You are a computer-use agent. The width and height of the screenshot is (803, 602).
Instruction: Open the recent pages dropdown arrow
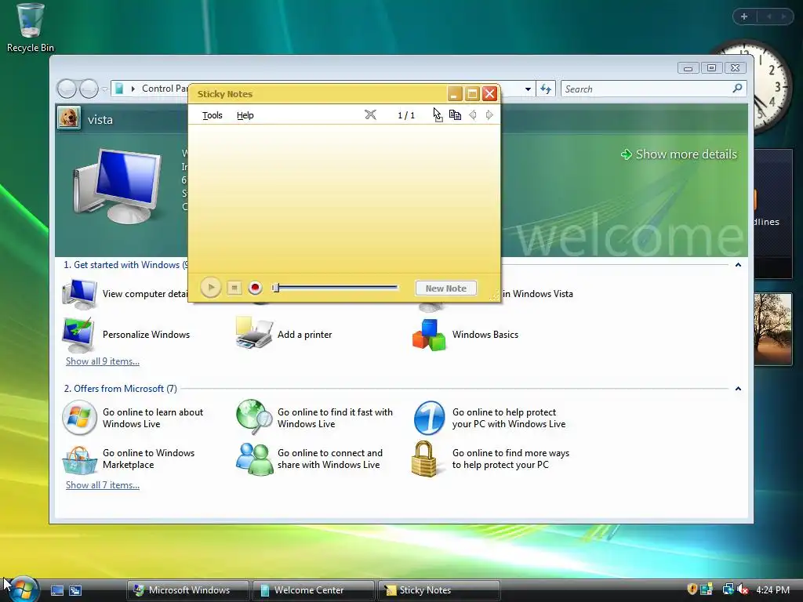104,89
